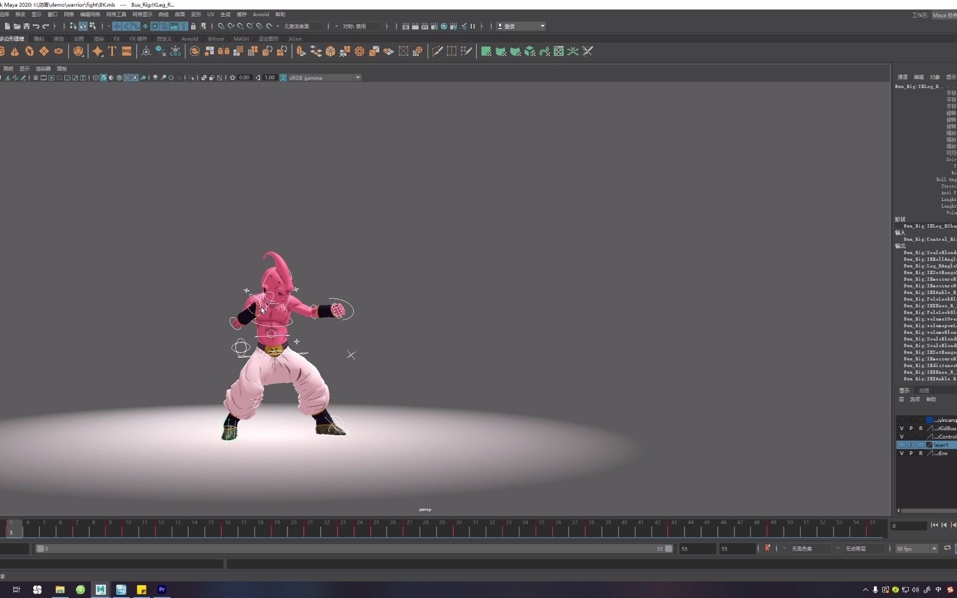Toggle visibility V of KidBuu layer

click(902, 429)
